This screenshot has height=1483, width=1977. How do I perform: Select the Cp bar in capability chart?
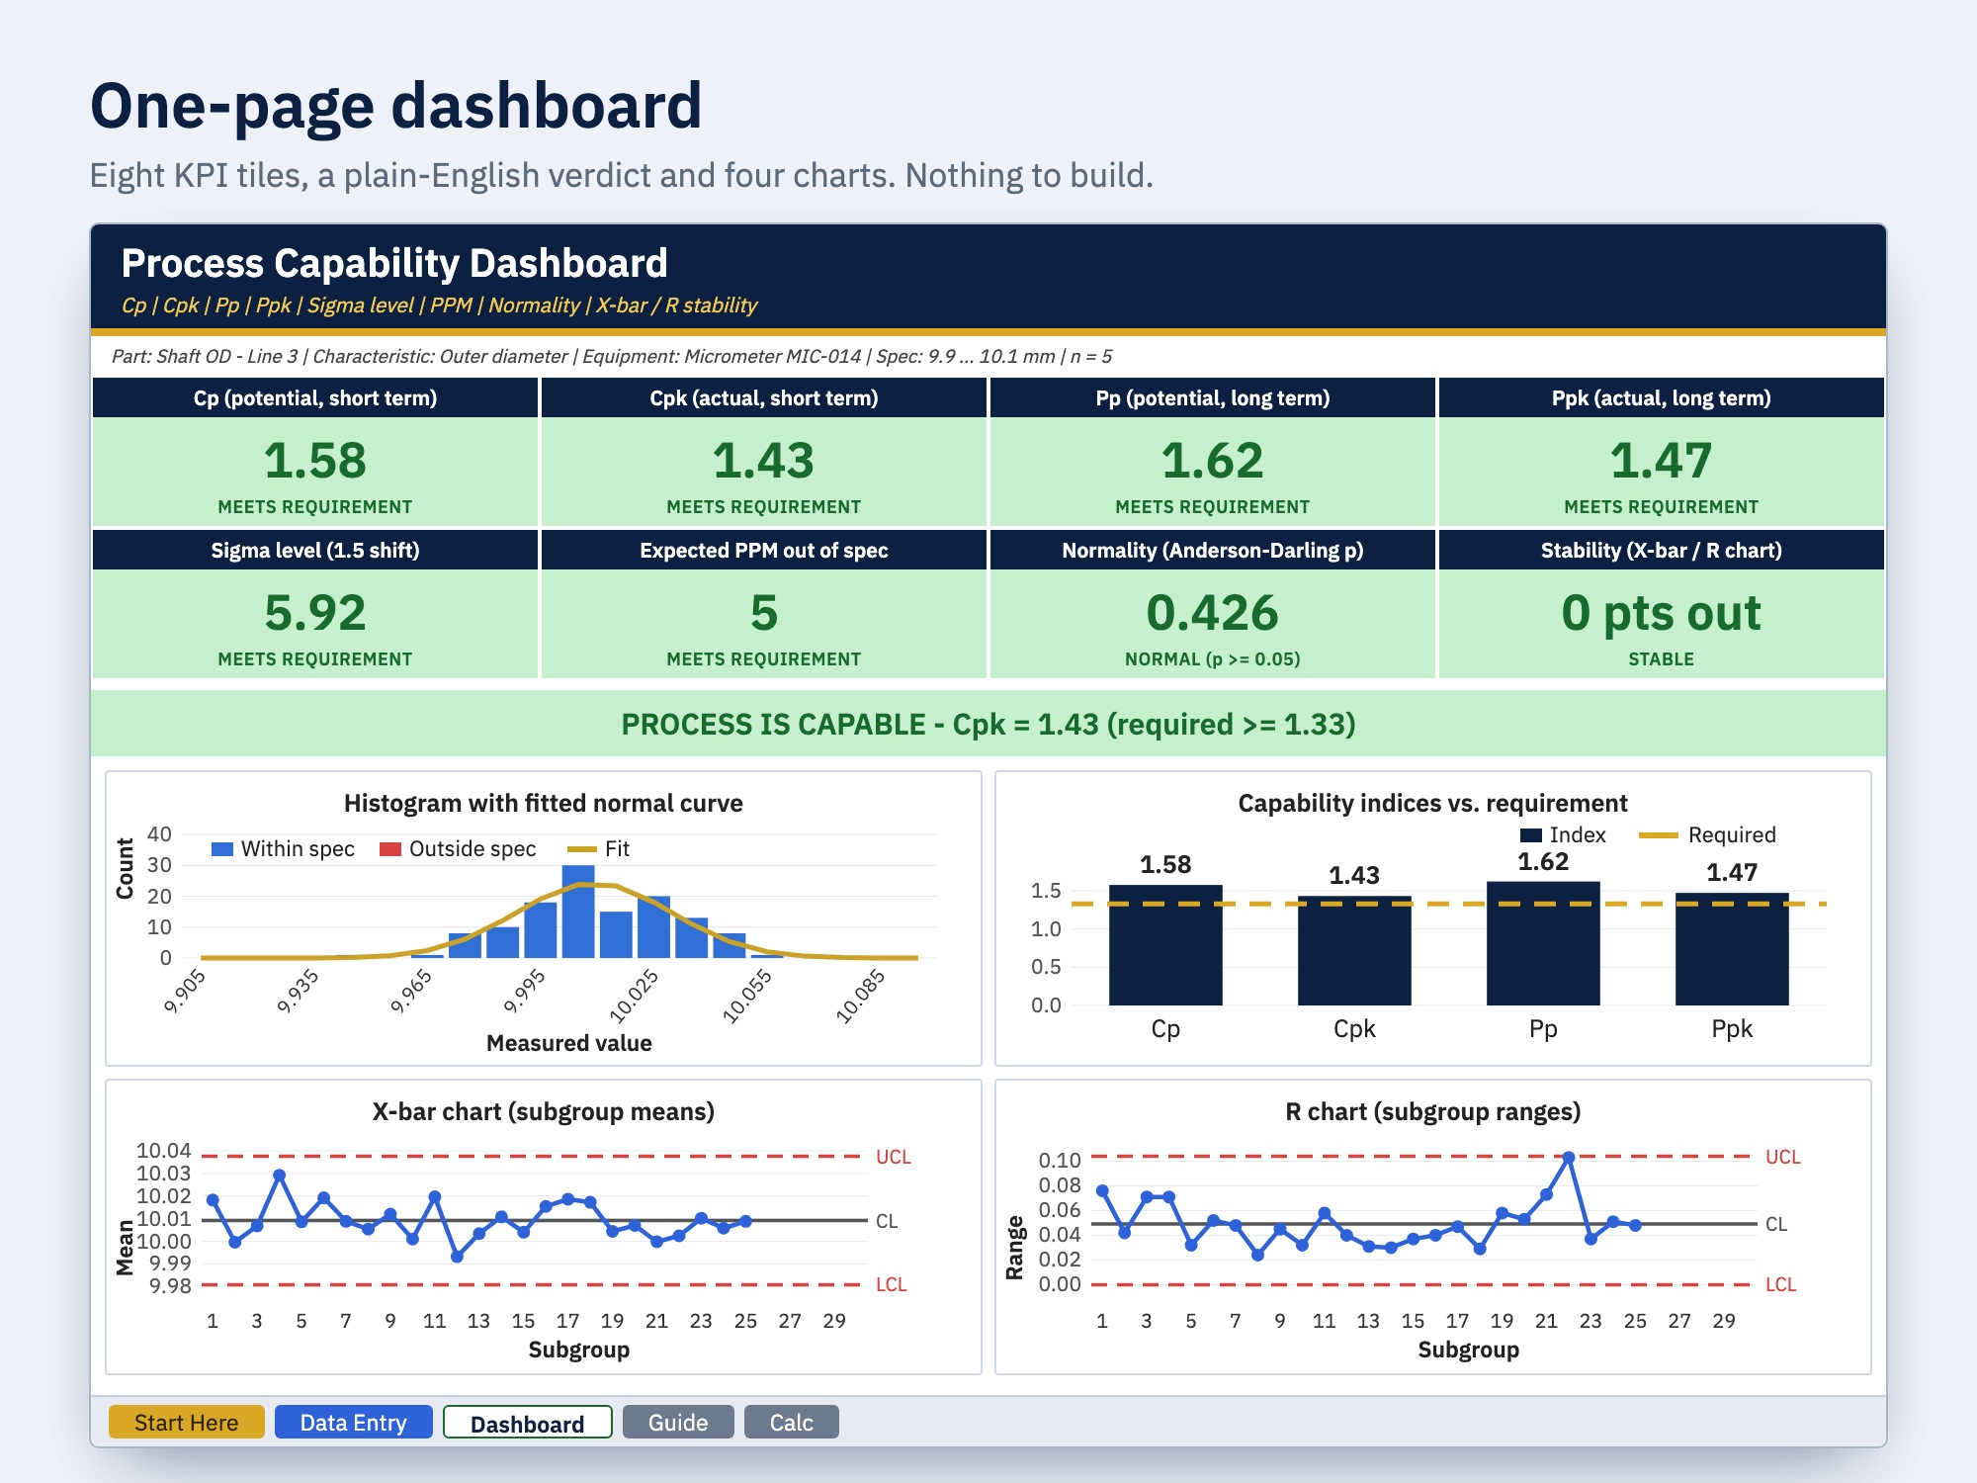click(x=1165, y=945)
